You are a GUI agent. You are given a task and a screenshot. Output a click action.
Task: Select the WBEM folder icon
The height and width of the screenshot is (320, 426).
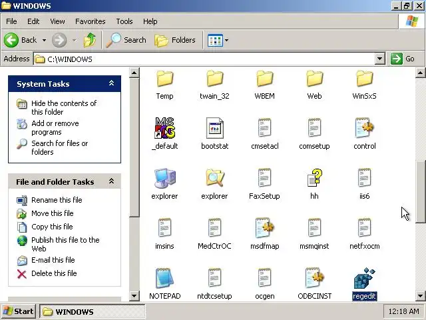264,78
